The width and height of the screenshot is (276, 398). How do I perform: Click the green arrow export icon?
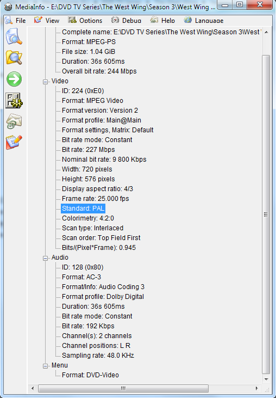(14, 79)
